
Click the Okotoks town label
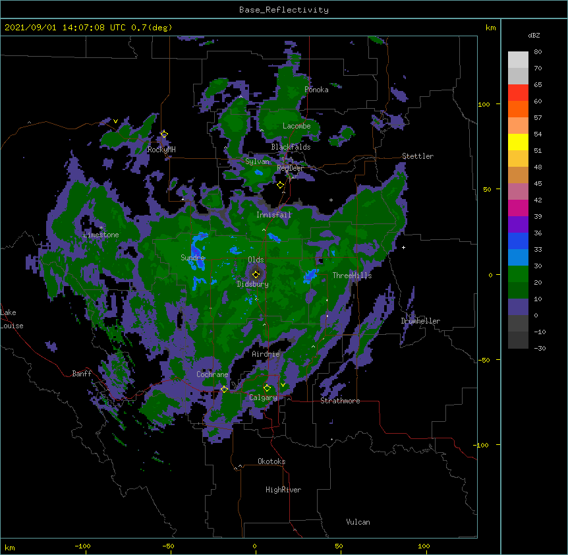pyautogui.click(x=271, y=461)
